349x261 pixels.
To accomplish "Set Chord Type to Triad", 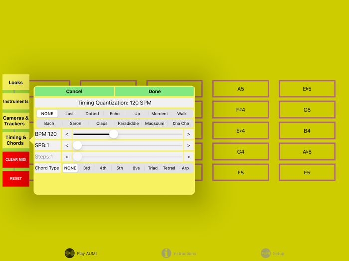I will pos(153,168).
